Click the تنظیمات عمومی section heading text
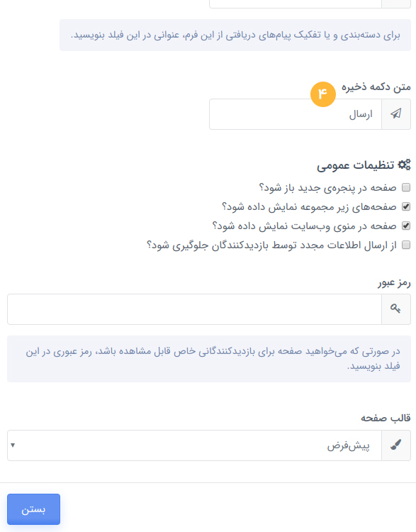416x532 pixels. pyautogui.click(x=355, y=165)
